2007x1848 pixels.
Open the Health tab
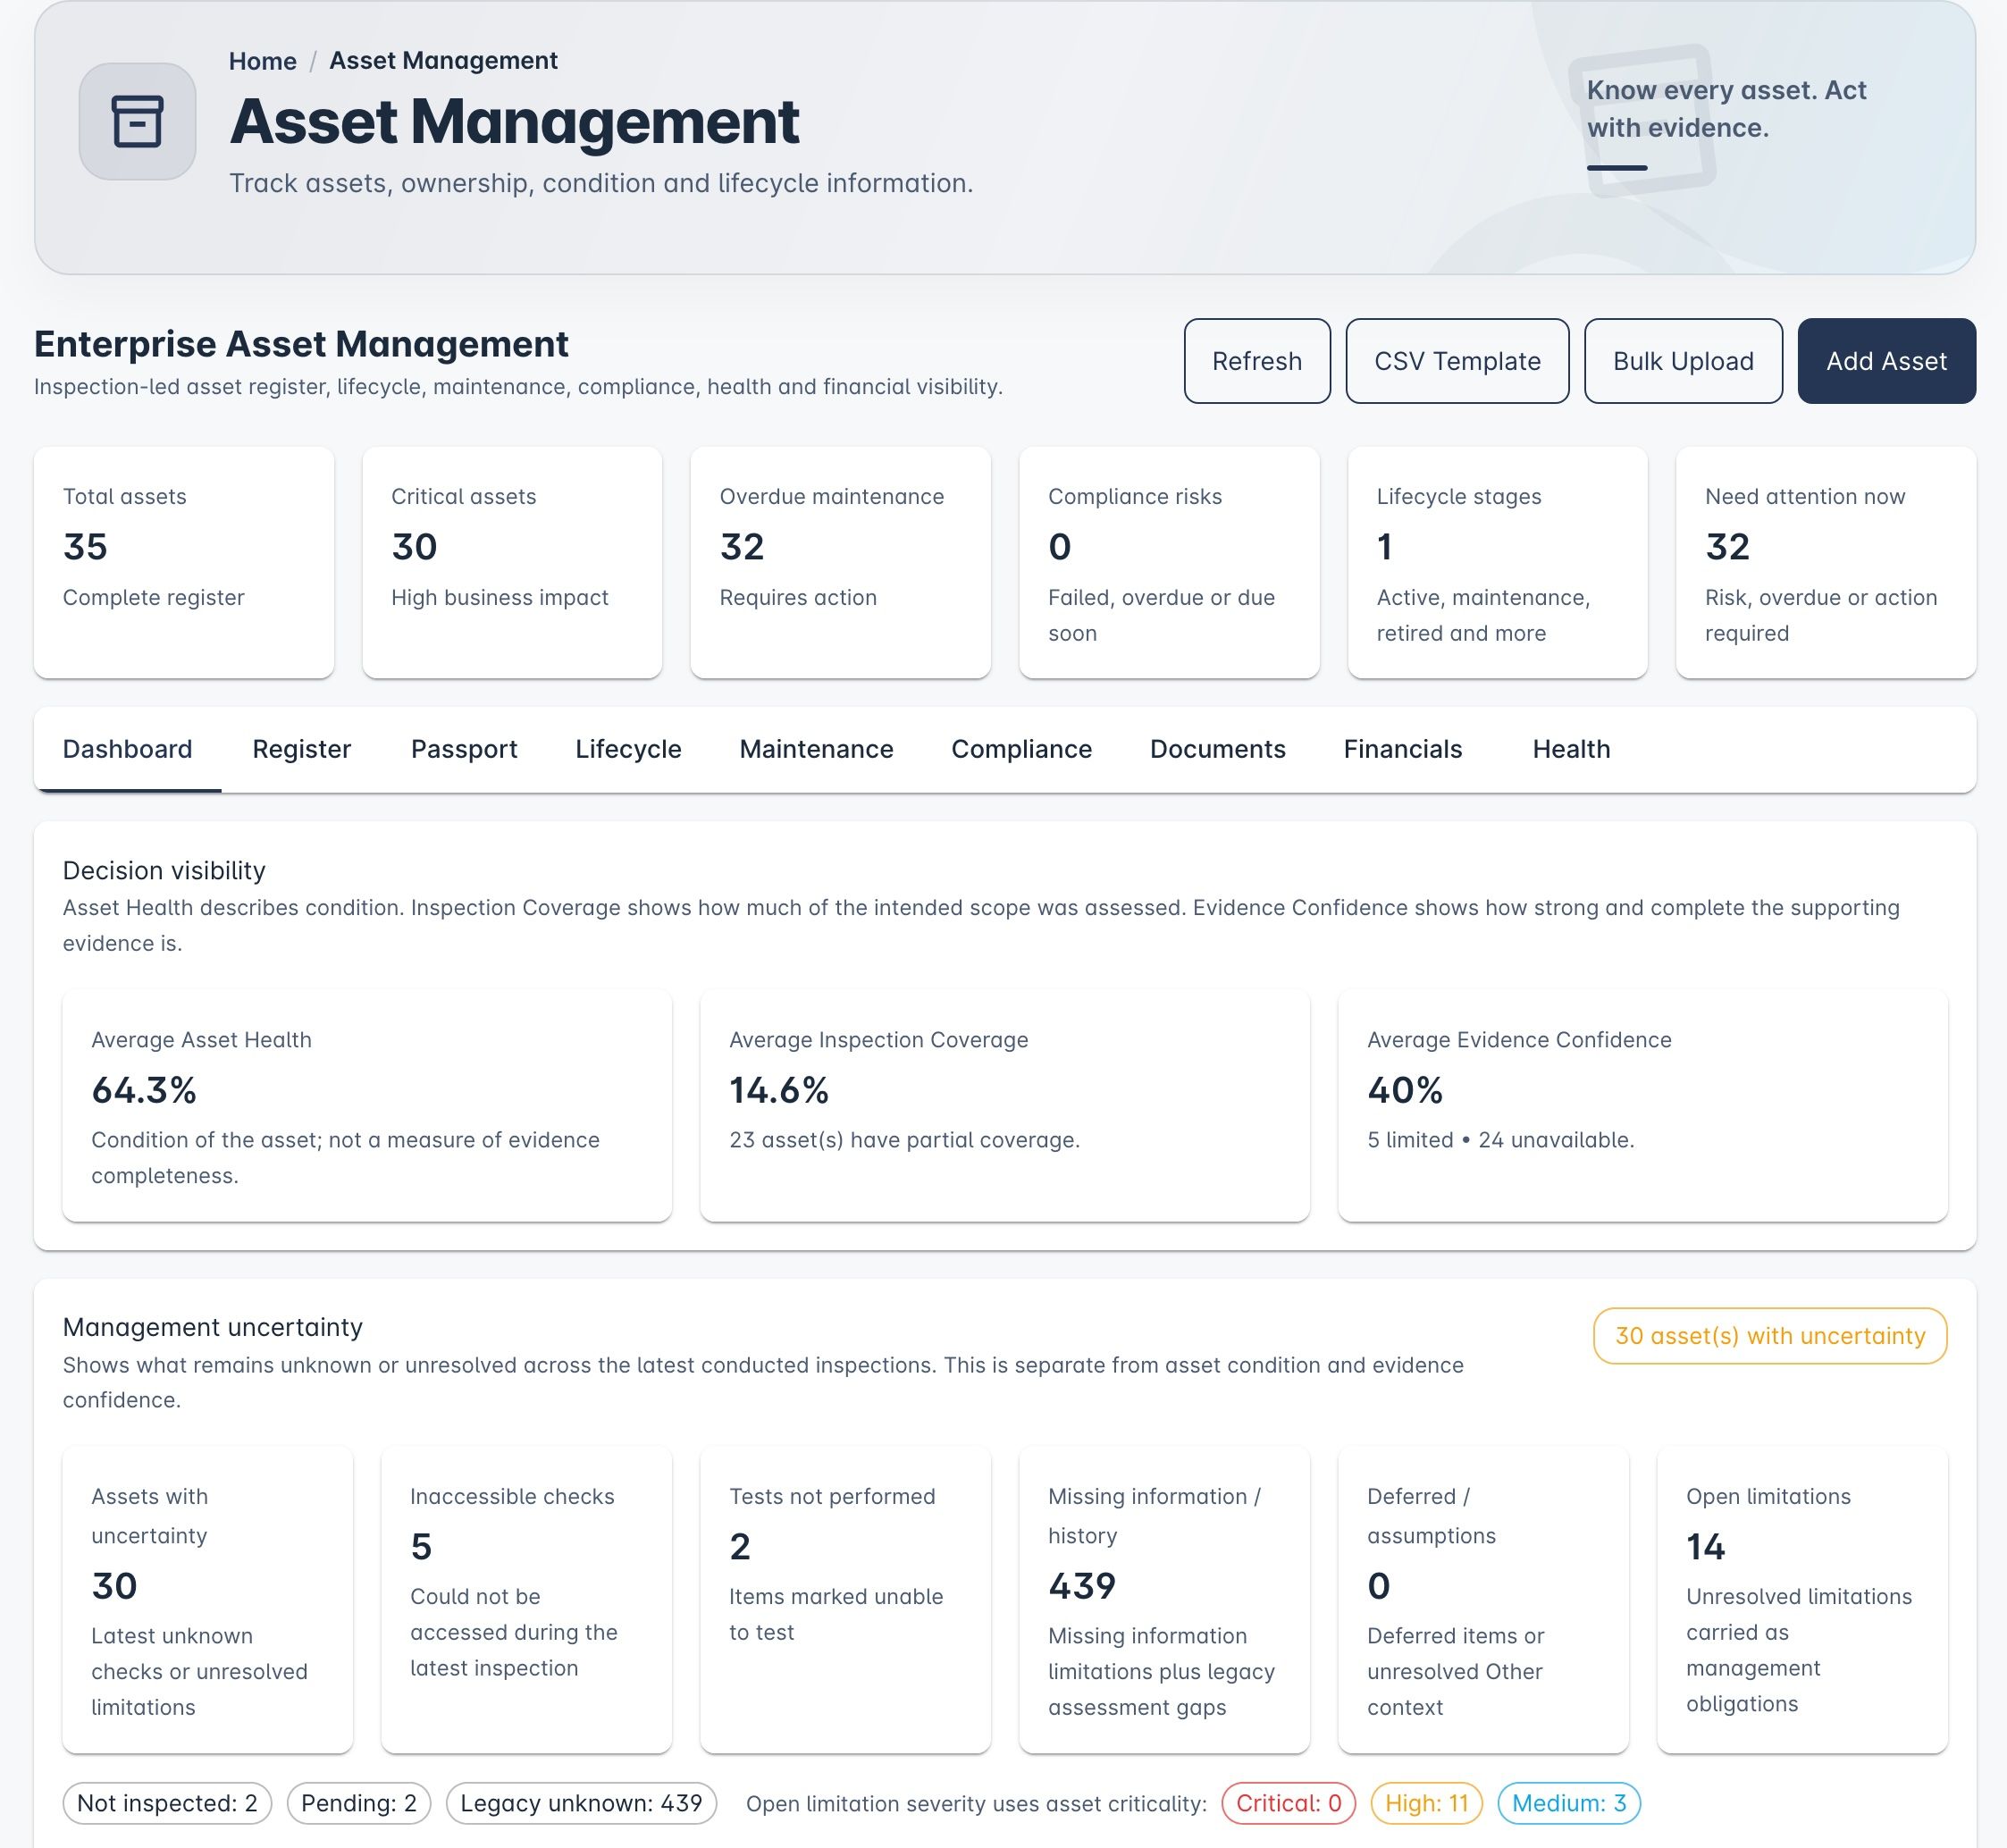[1571, 749]
